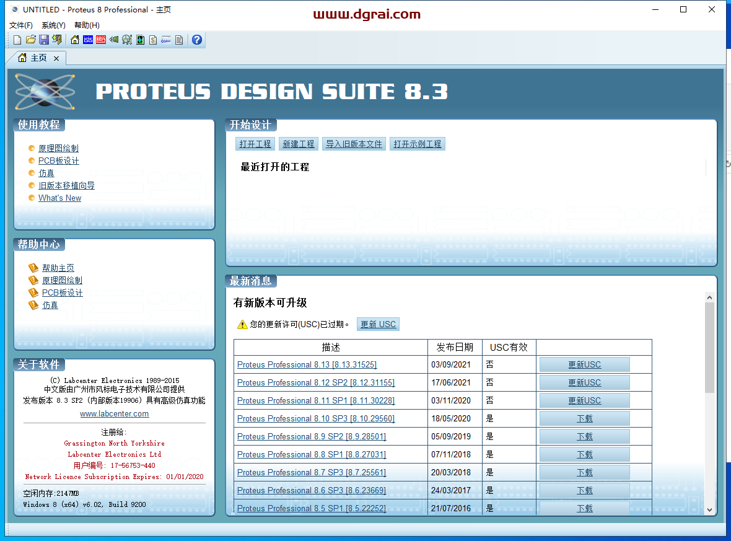Click the blue Help question mark icon
The height and width of the screenshot is (541, 731).
[197, 40]
